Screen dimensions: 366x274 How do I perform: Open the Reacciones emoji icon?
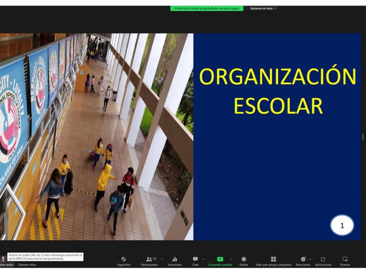(303, 259)
